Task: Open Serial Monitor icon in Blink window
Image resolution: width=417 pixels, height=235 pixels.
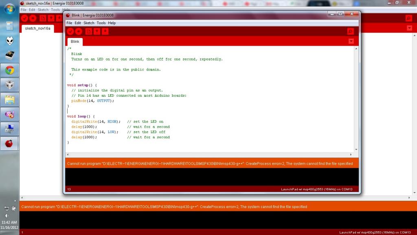Action: (x=351, y=31)
